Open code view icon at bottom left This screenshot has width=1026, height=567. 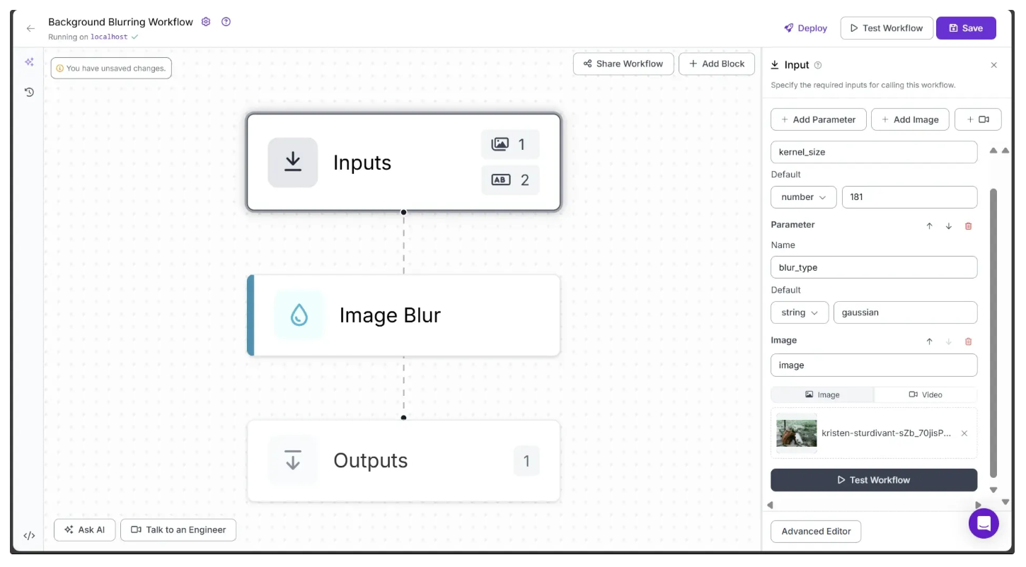coord(29,535)
